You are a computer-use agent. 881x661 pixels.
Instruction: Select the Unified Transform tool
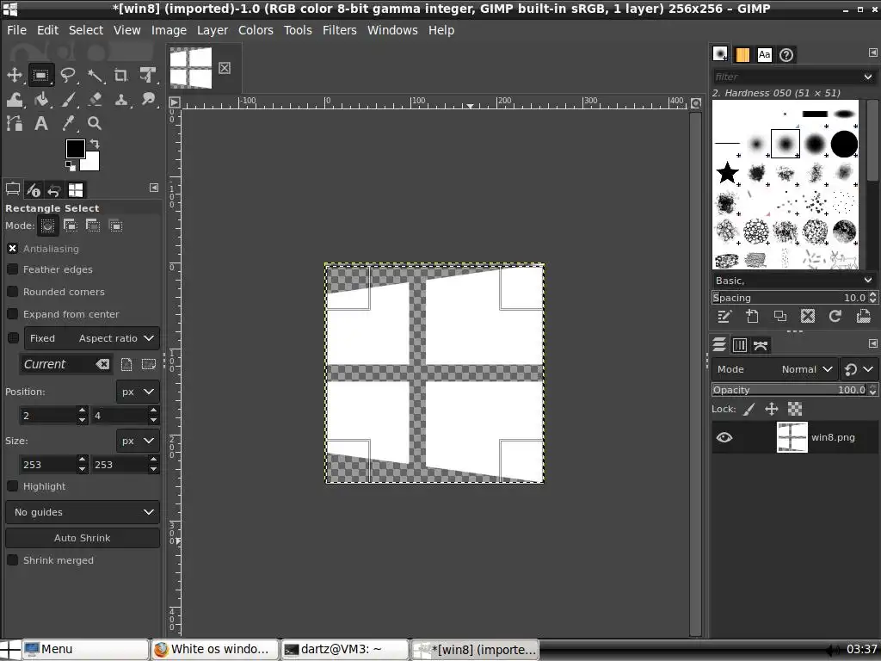pos(148,75)
